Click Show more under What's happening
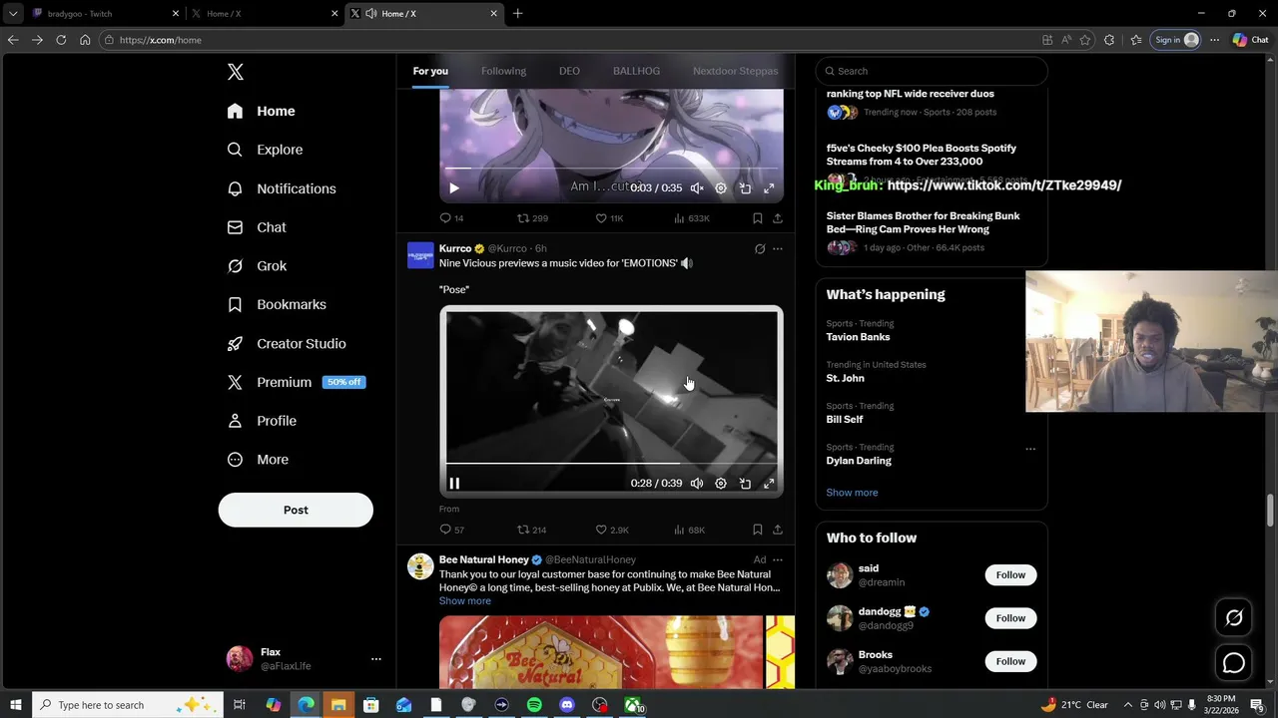The width and height of the screenshot is (1278, 718). [x=852, y=493]
